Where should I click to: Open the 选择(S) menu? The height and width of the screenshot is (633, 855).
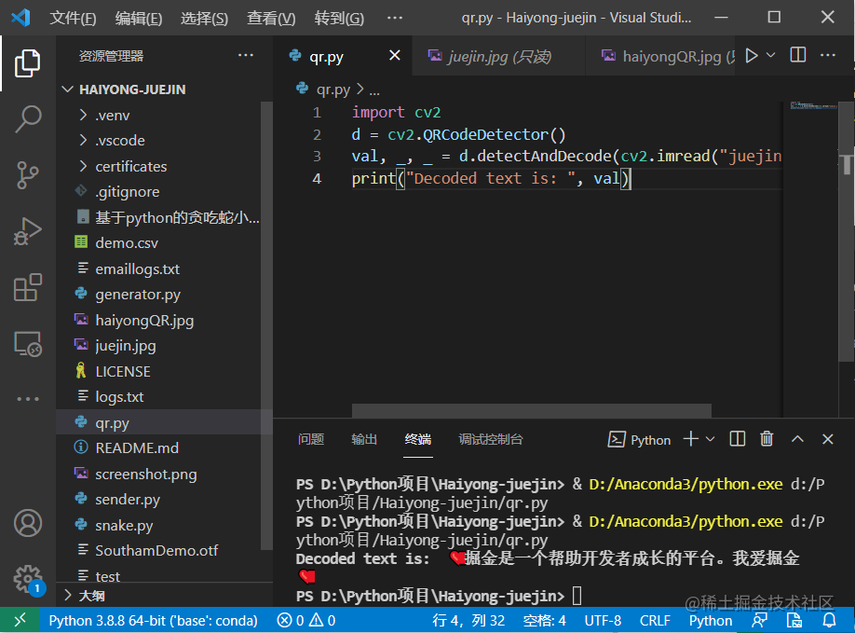pyautogui.click(x=204, y=18)
